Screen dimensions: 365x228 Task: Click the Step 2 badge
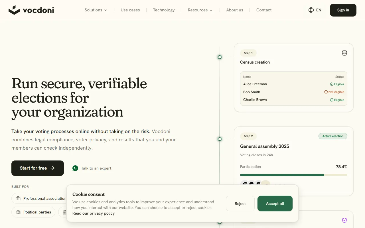click(x=248, y=136)
